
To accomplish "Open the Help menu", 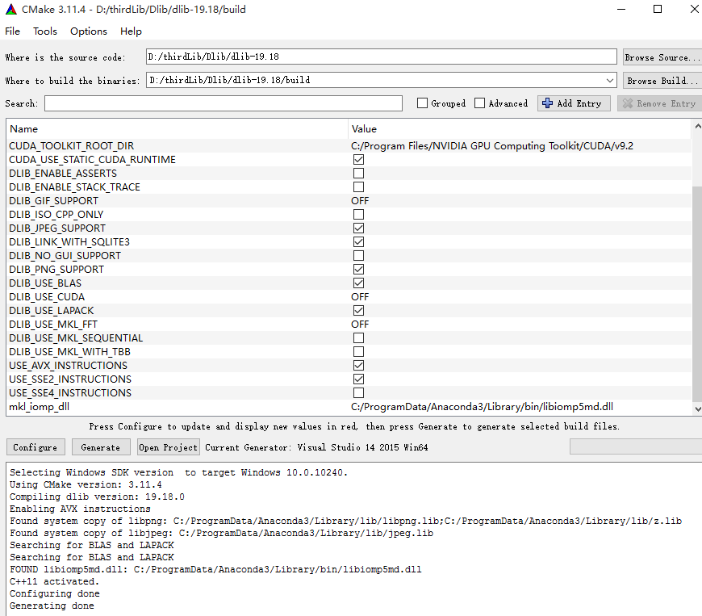I will pyautogui.click(x=131, y=31).
